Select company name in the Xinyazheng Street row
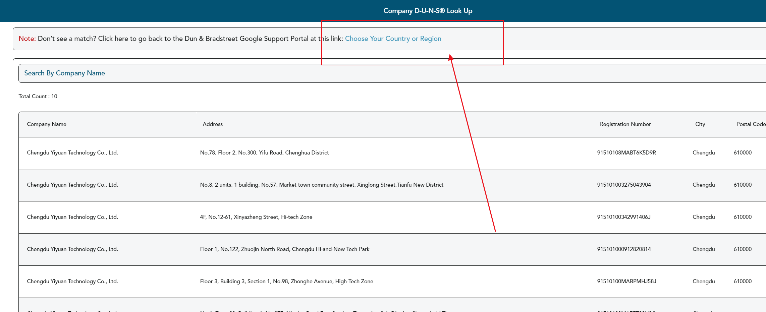Image resolution: width=766 pixels, height=312 pixels. pyautogui.click(x=72, y=217)
